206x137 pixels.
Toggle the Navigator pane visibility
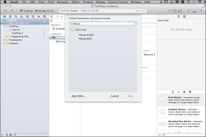tap(189, 11)
